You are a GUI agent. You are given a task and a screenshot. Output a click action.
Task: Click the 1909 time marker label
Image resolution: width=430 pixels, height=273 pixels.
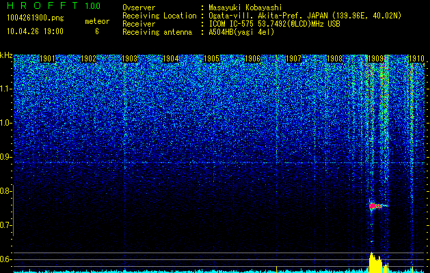376,59
